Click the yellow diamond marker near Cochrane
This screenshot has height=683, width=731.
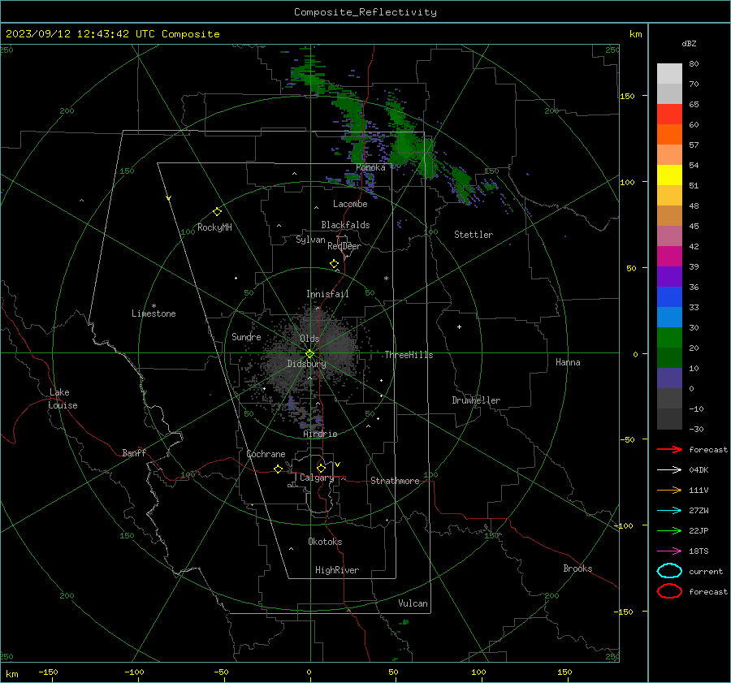coord(278,469)
